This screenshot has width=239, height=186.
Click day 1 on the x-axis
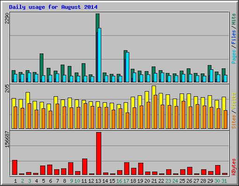coord(15,181)
